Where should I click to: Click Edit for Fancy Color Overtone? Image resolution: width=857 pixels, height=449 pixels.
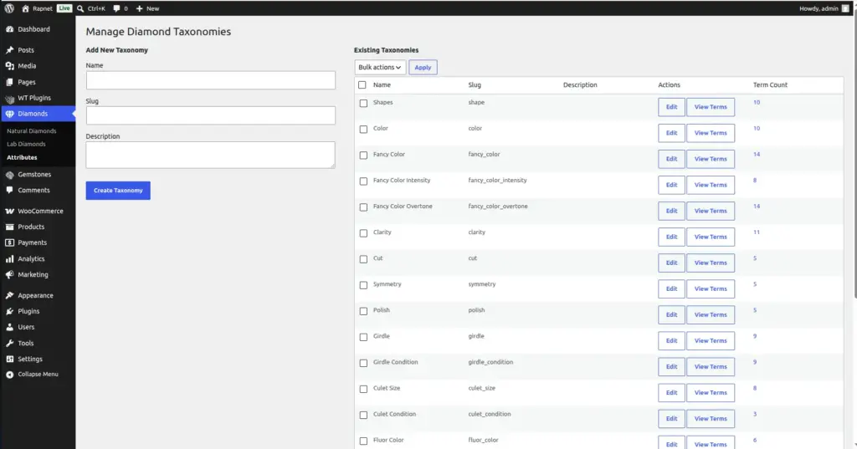pos(672,211)
